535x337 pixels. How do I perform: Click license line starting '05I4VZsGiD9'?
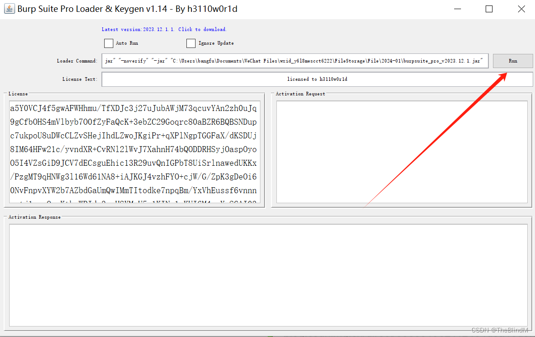[x=133, y=163]
